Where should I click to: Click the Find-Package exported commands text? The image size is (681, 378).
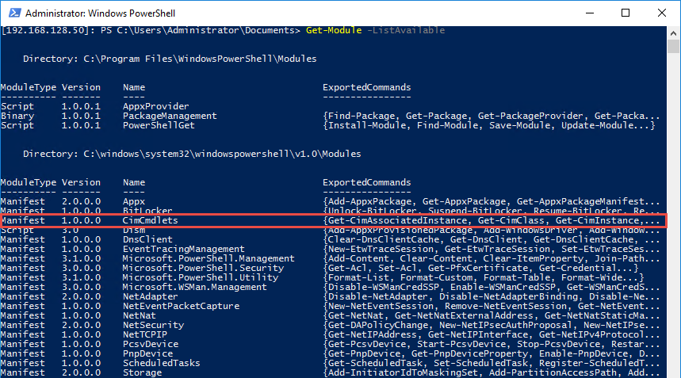point(492,116)
